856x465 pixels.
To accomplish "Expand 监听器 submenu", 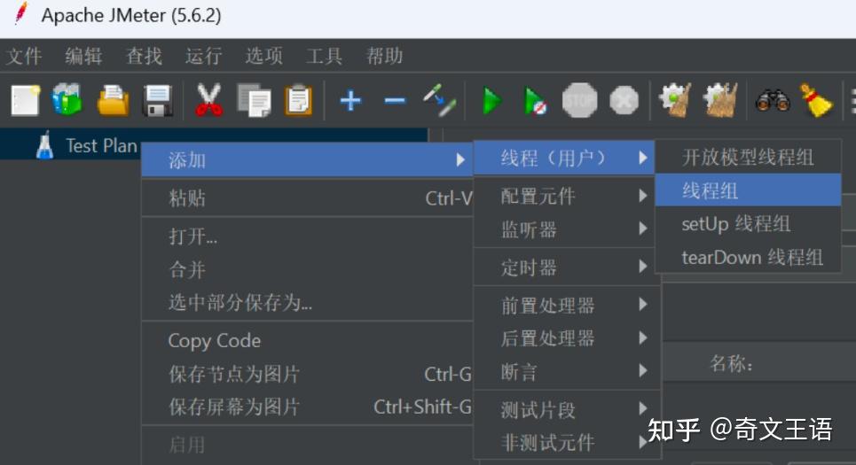I will pyautogui.click(x=567, y=229).
